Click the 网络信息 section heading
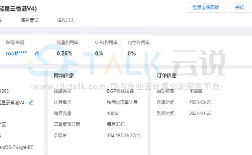Screen dimensions: 252x155 pos(64,75)
